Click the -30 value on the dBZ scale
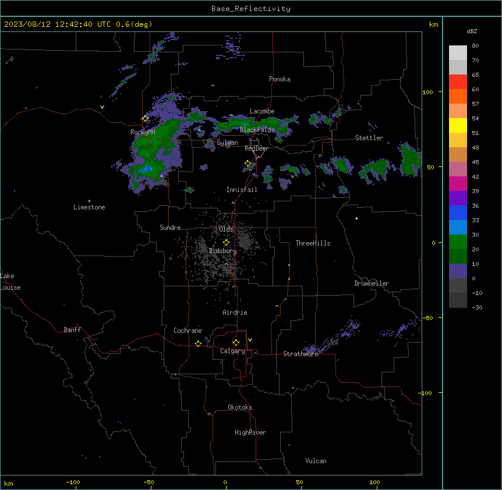The width and height of the screenshot is (502, 490). (x=477, y=307)
